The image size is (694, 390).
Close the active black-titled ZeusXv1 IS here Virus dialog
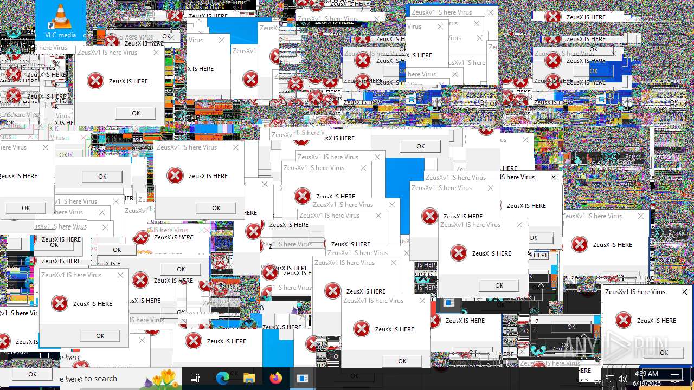684,291
